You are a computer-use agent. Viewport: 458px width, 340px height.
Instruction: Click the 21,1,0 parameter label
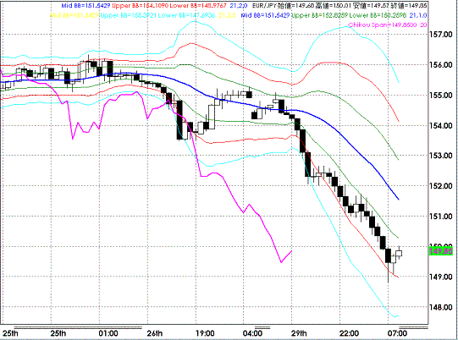coord(418,15)
